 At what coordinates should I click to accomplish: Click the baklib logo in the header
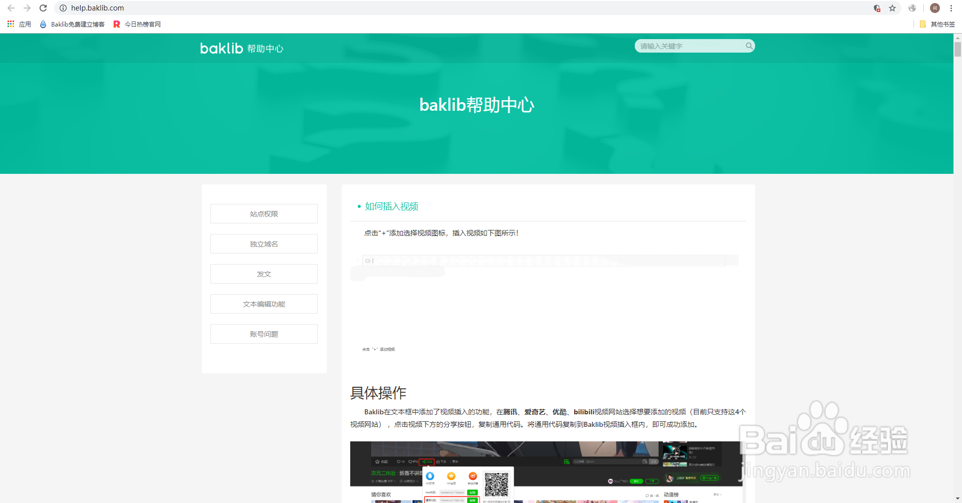(221, 48)
